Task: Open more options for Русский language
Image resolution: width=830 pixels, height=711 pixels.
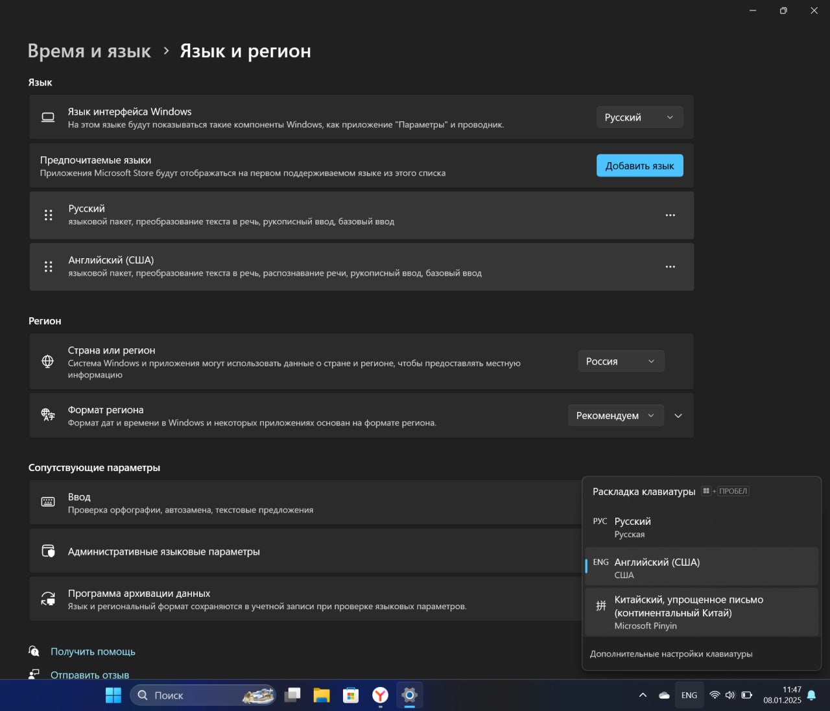Action: coord(670,215)
